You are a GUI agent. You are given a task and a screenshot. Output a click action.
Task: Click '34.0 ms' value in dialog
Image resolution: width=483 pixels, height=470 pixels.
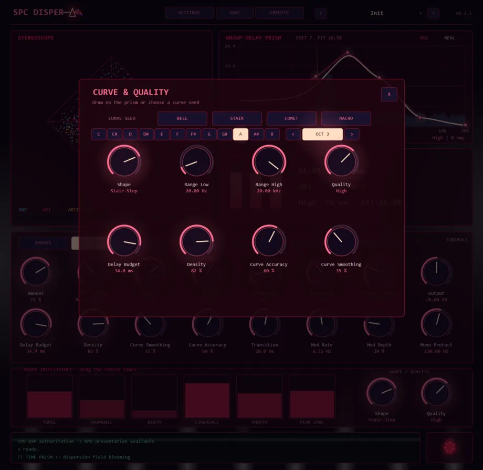pyautogui.click(x=124, y=271)
